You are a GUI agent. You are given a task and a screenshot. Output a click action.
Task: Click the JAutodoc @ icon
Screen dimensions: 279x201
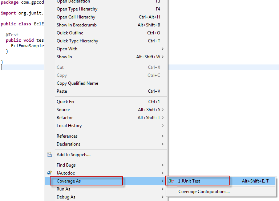click(49, 173)
